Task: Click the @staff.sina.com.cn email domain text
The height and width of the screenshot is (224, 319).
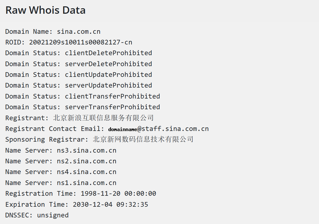Action: pos(173,129)
